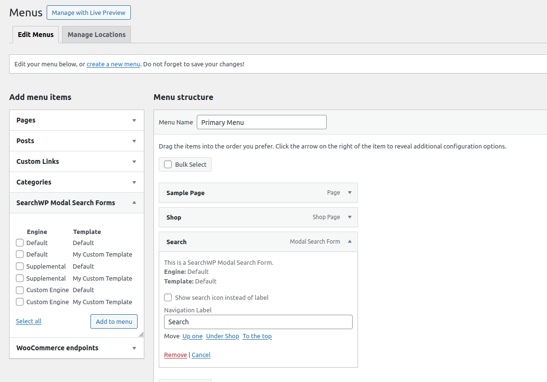This screenshot has width=547, height=382.
Task: Collapse the Search menu item arrow
Action: [350, 242]
